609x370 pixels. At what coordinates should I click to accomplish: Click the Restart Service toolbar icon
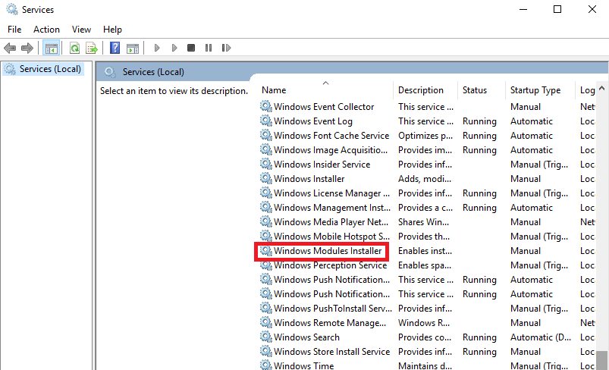(226, 48)
